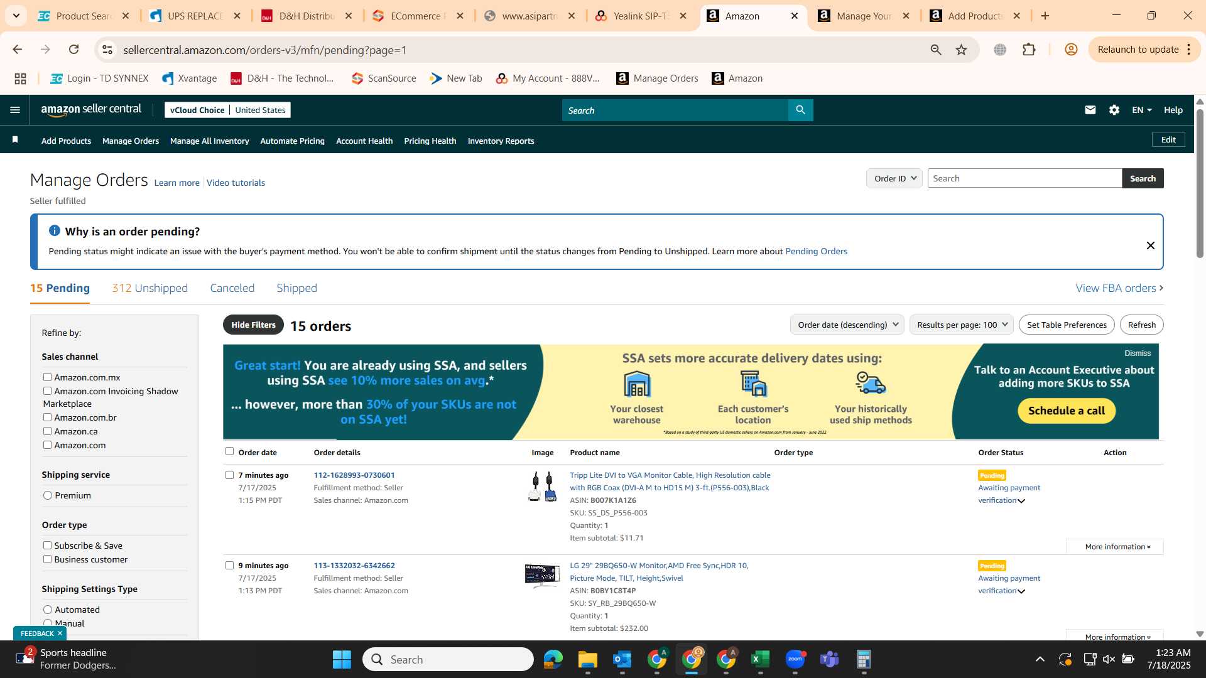Image resolution: width=1206 pixels, height=678 pixels.
Task: Select the Premium shipping service radio
Action: coord(48,495)
